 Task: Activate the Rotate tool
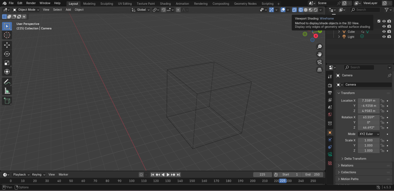click(x=7, y=54)
